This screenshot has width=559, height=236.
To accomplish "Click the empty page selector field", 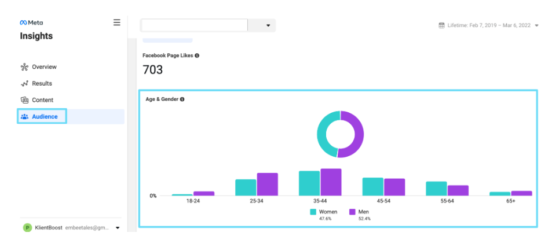I will click(x=194, y=25).
